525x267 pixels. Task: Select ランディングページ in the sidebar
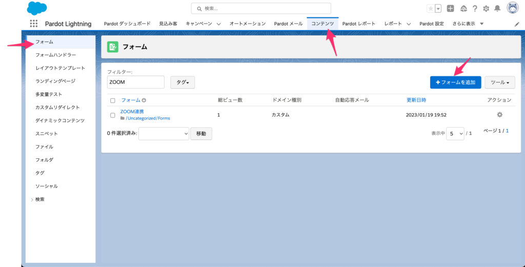(55, 81)
